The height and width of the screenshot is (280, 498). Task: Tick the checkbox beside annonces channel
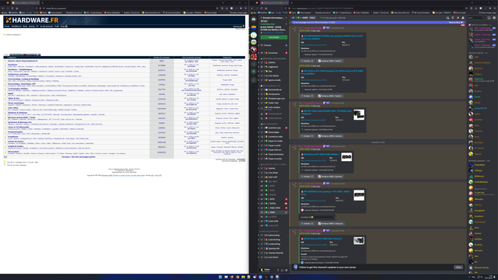(262, 53)
